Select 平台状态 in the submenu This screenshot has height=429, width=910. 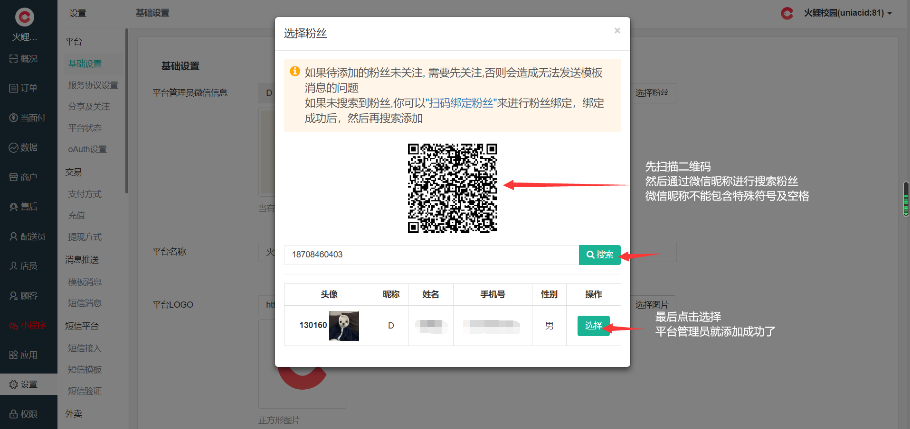point(85,128)
